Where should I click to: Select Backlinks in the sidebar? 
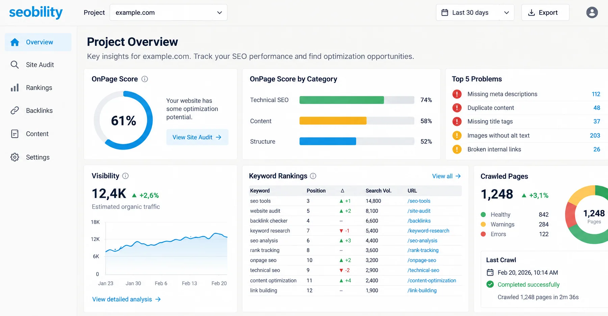[38, 110]
